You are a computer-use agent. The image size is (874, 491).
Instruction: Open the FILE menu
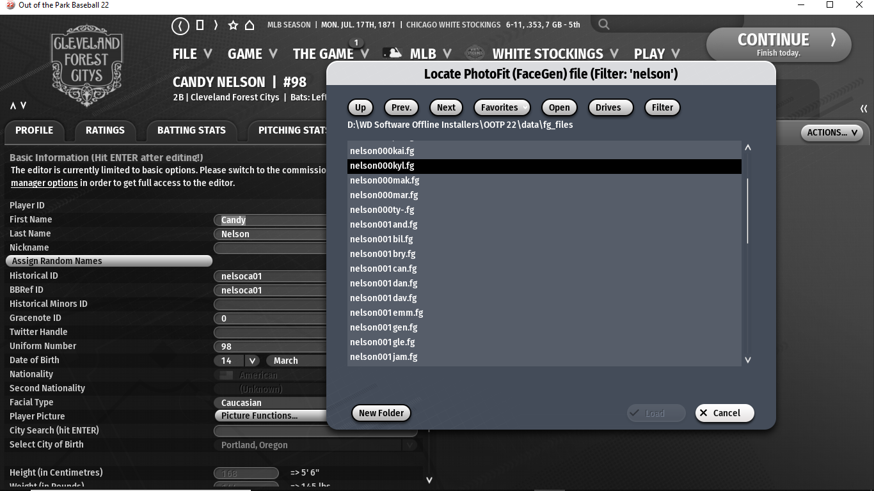point(192,54)
